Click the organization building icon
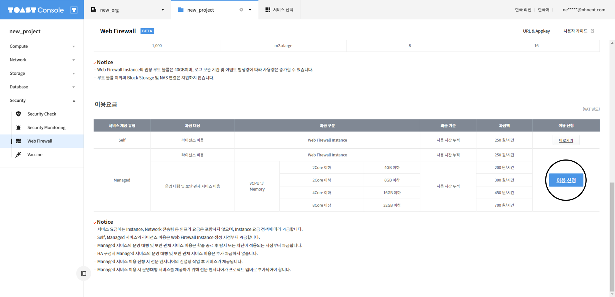 coord(94,10)
